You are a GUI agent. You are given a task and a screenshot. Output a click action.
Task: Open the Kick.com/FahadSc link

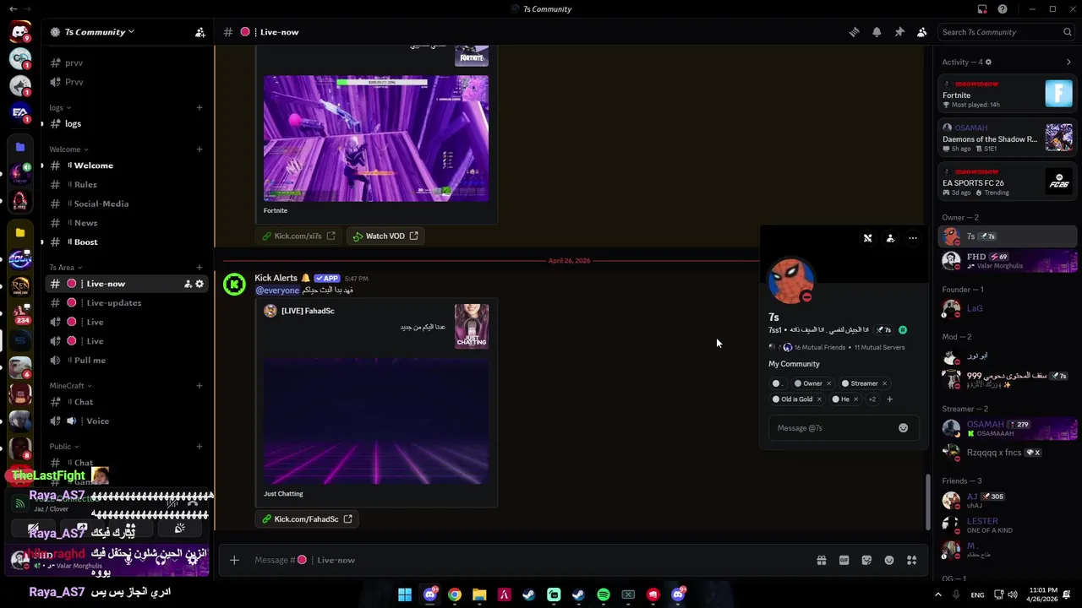[x=307, y=519]
